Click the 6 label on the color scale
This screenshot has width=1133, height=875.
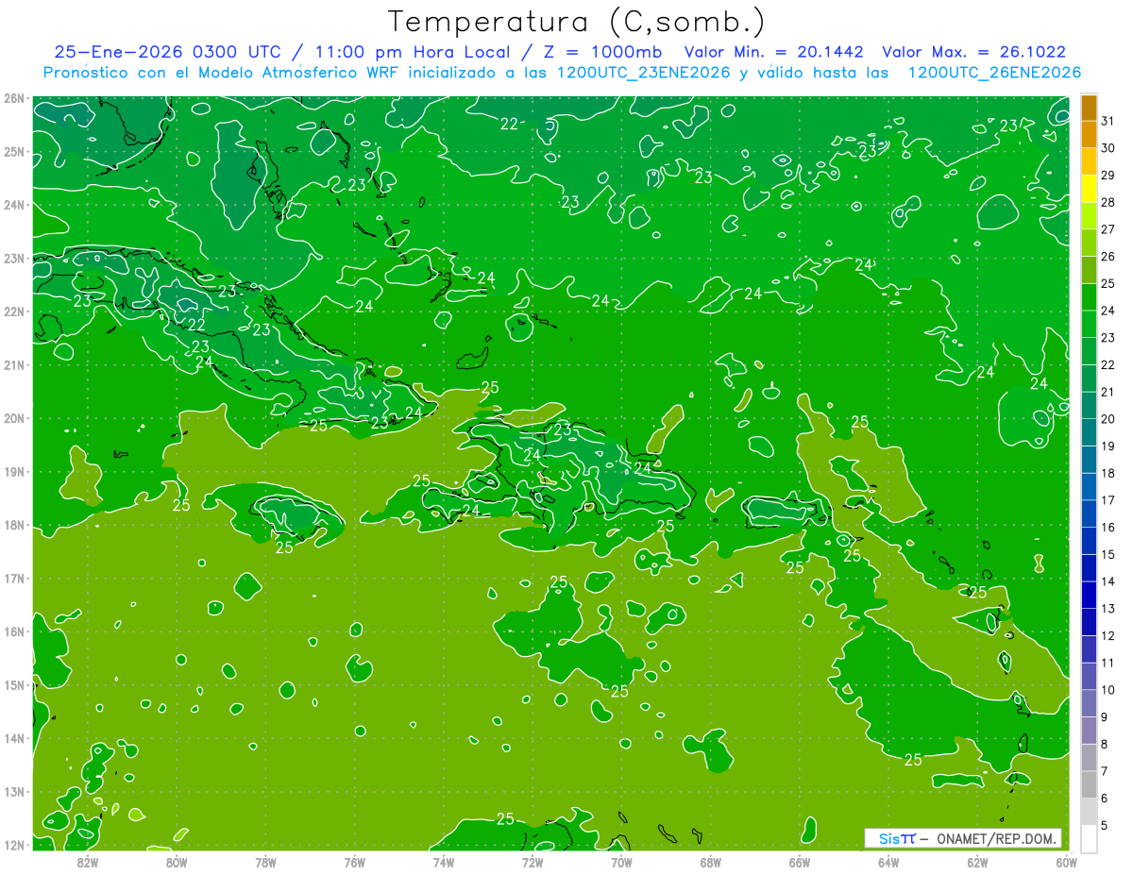(1104, 798)
